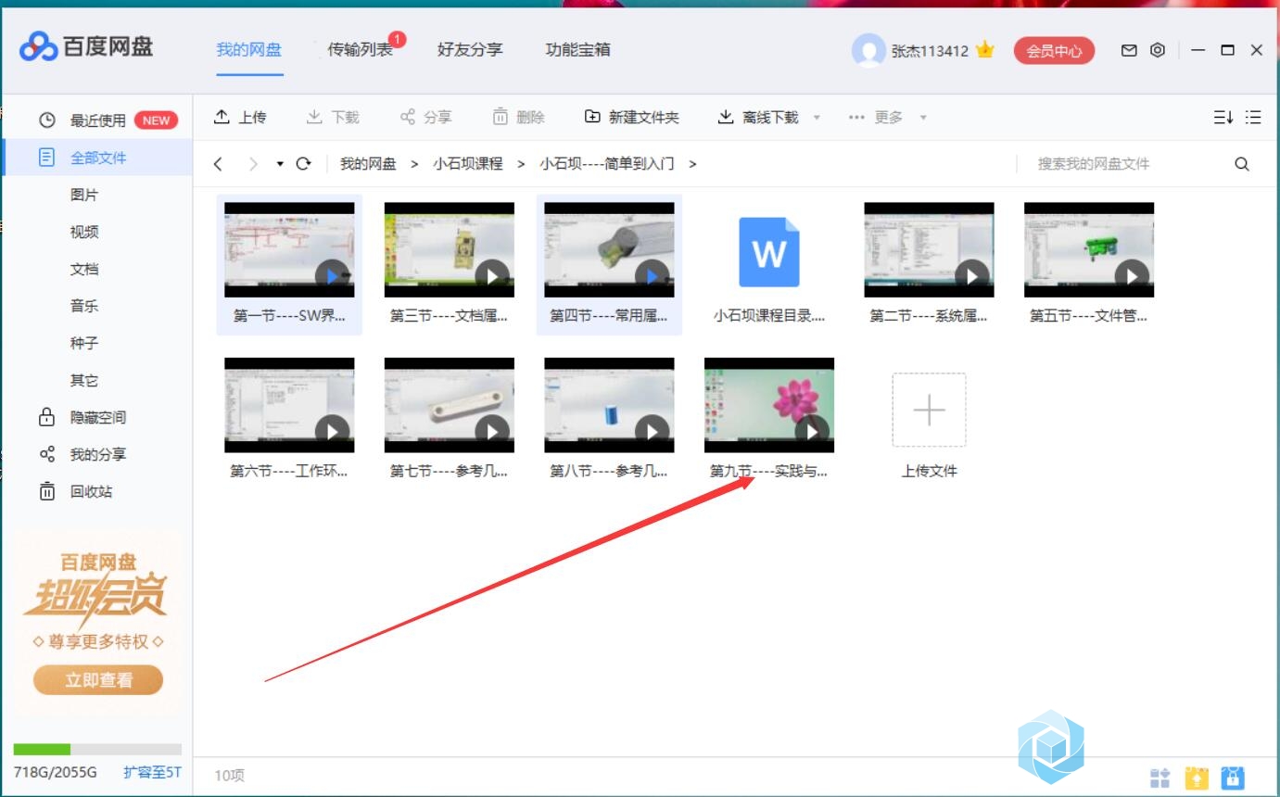Click the search field 搜索我的网盘文件
1280x797 pixels.
tap(1122, 164)
